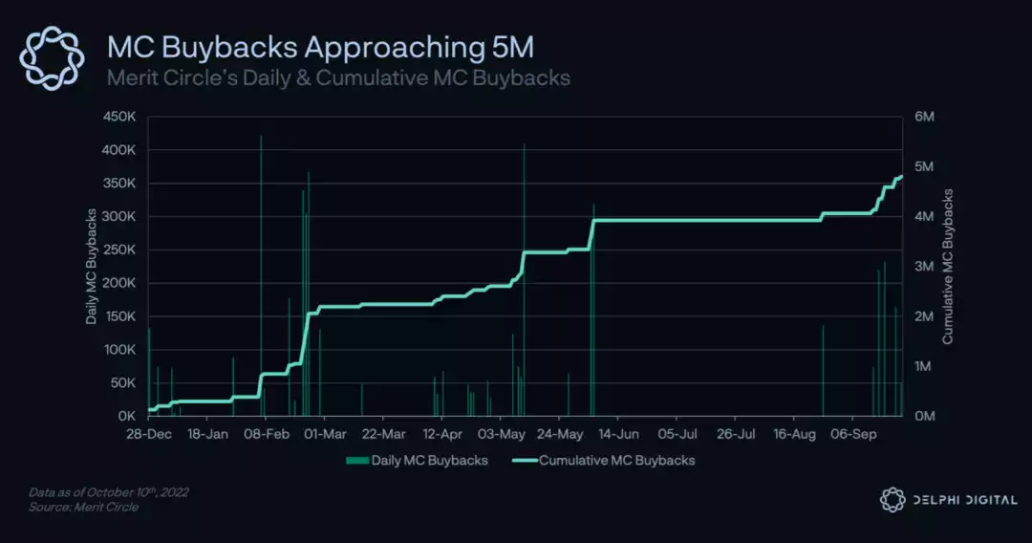
Task: Click the 450K label on the left axis
Action: (x=120, y=117)
